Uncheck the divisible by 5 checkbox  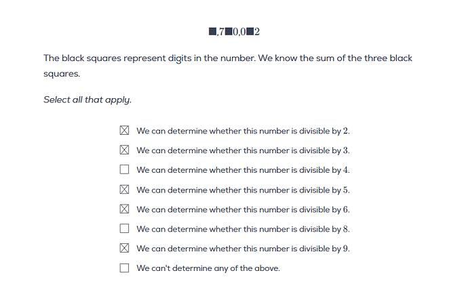[x=125, y=190]
